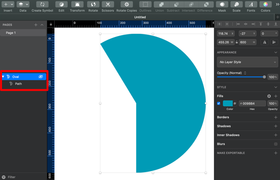Click the Subtract boolean operation
This screenshot has width=280, height=180.
point(176,4)
